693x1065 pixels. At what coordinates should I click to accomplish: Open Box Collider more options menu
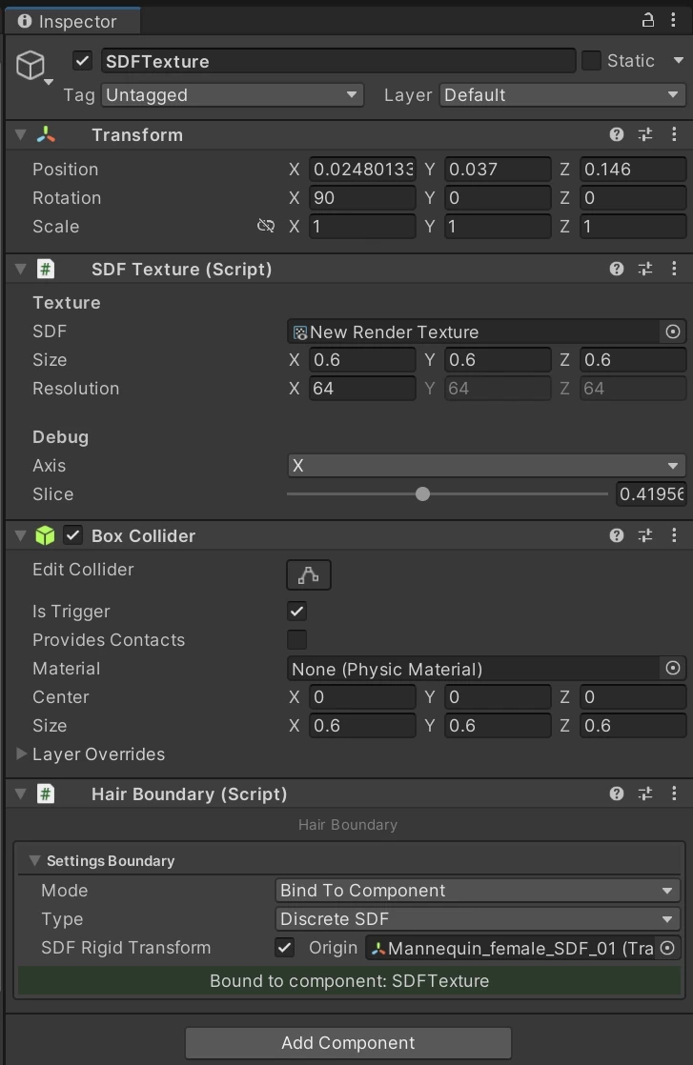pos(674,536)
